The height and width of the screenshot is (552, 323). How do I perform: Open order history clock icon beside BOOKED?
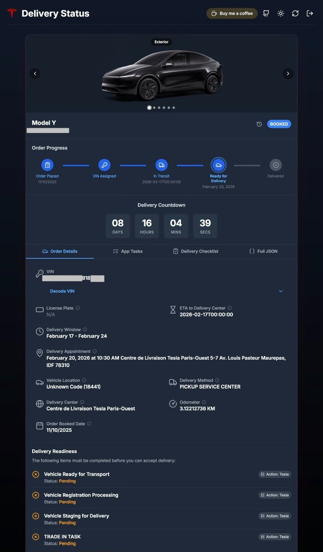tap(259, 124)
